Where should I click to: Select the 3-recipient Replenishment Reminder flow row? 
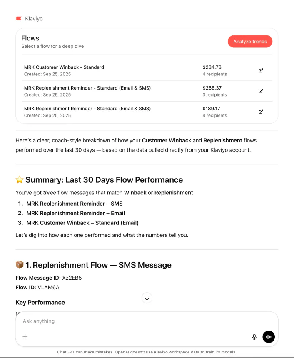[125, 91]
